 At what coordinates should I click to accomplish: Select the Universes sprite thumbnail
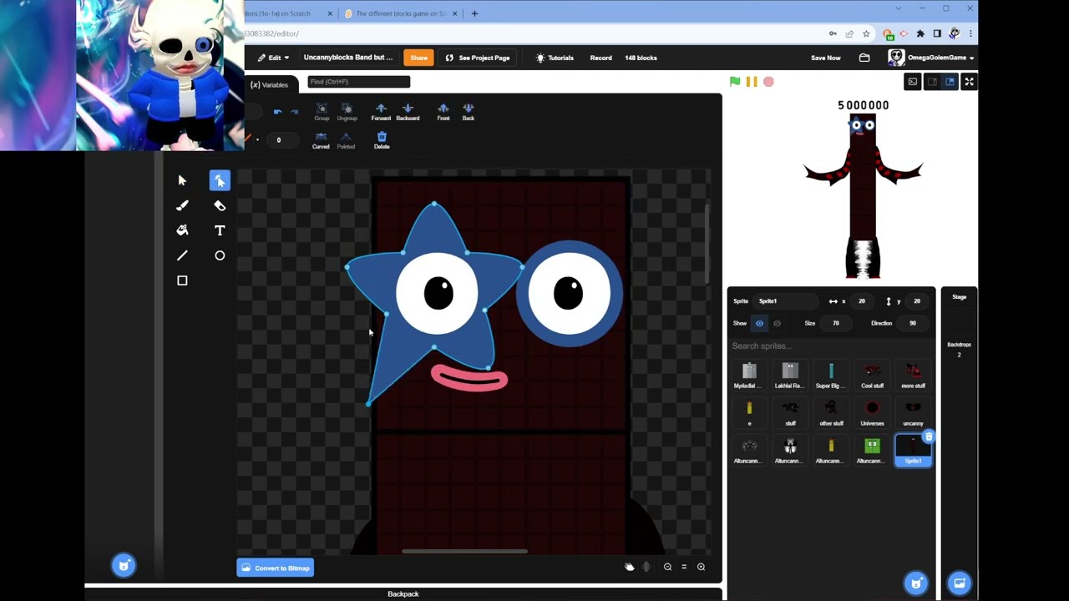(x=872, y=412)
